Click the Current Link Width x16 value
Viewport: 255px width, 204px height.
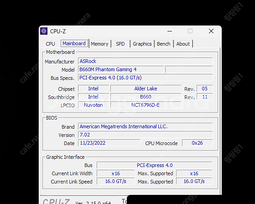[x=115, y=173]
